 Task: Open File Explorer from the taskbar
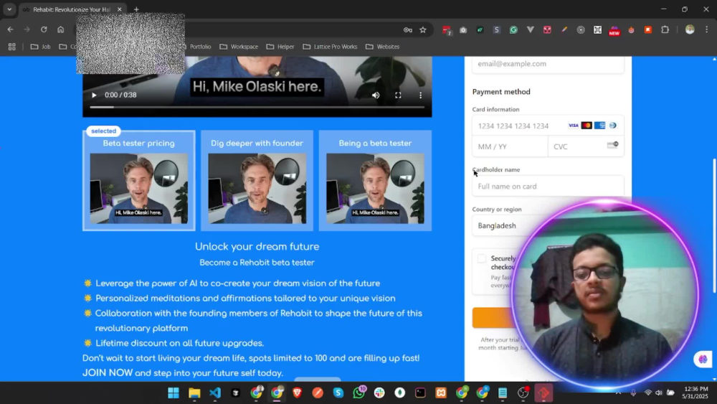(x=194, y=393)
